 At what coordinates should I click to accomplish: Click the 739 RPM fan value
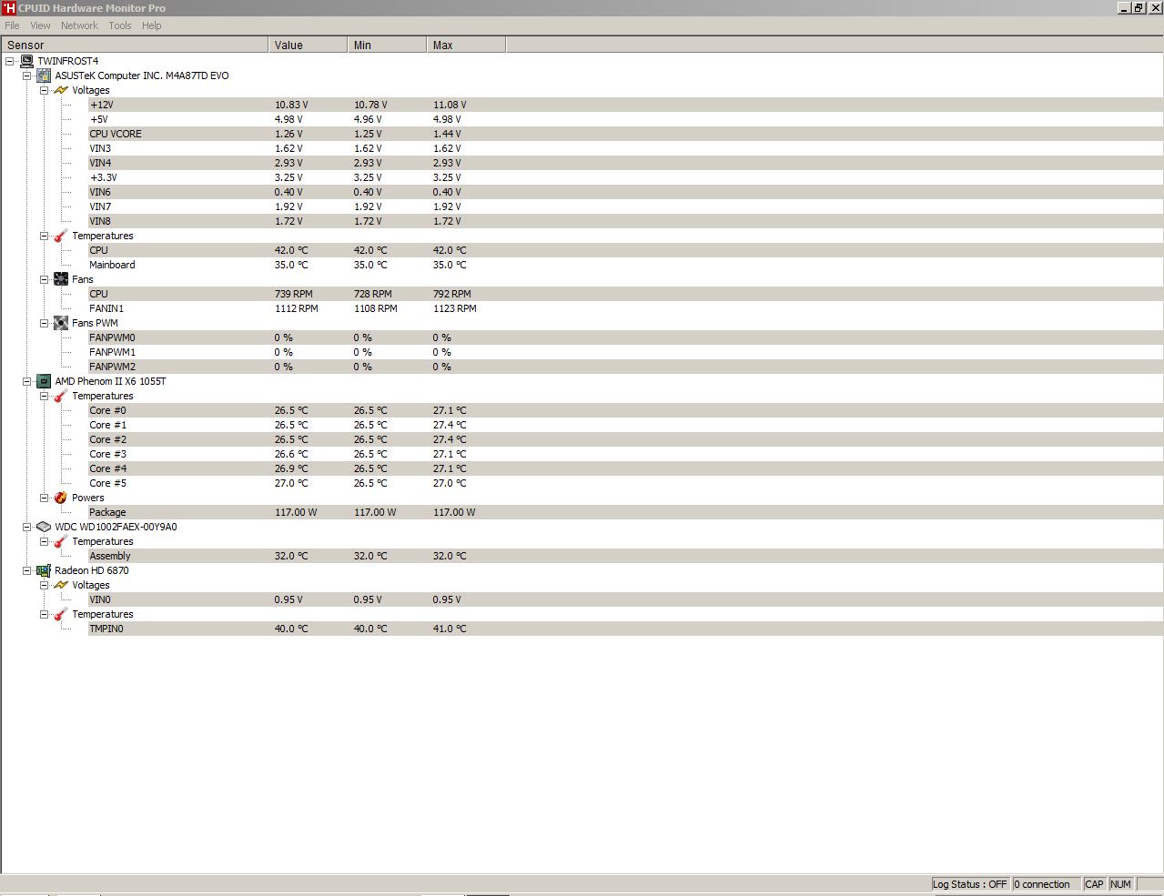coord(295,294)
